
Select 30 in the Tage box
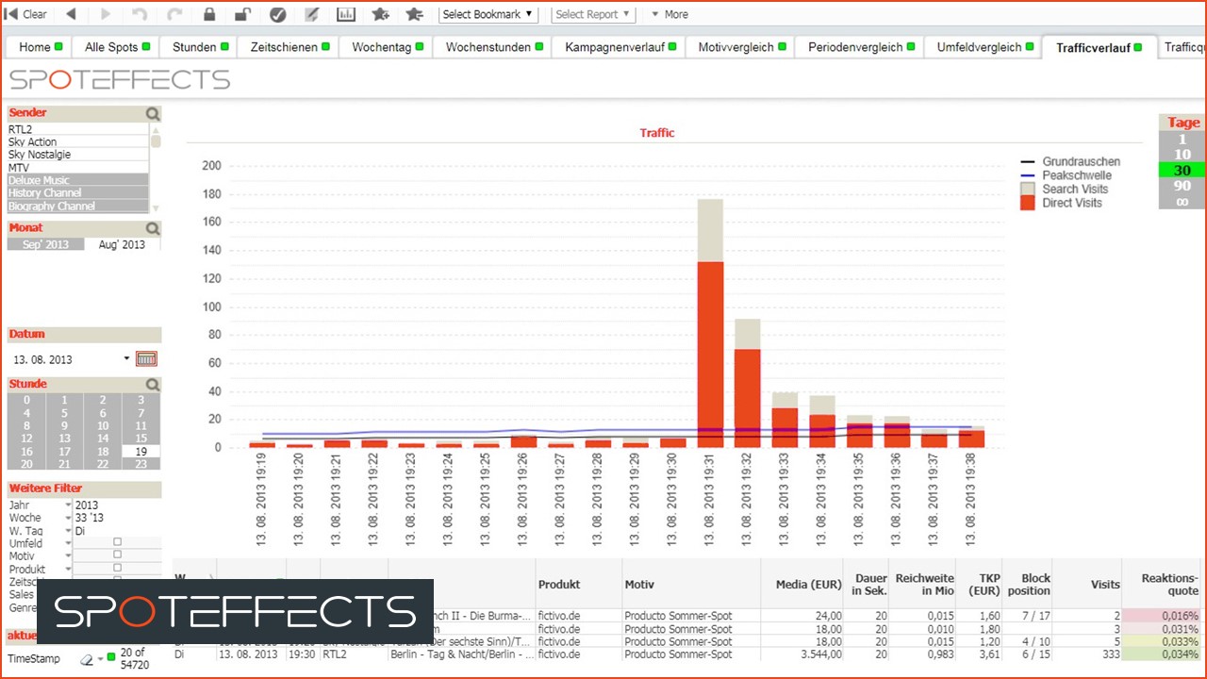click(1182, 171)
